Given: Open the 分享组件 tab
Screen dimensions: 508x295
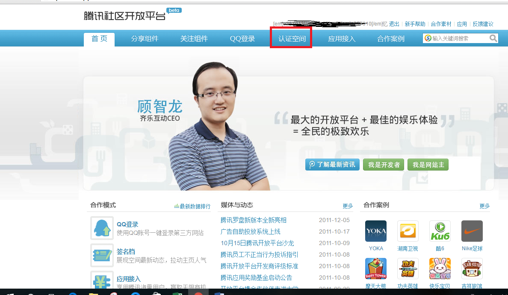Looking at the screenshot, I should click(x=145, y=39).
